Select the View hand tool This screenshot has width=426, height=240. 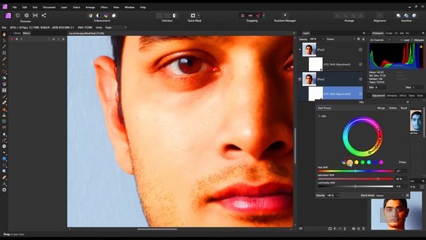[x=4, y=34]
